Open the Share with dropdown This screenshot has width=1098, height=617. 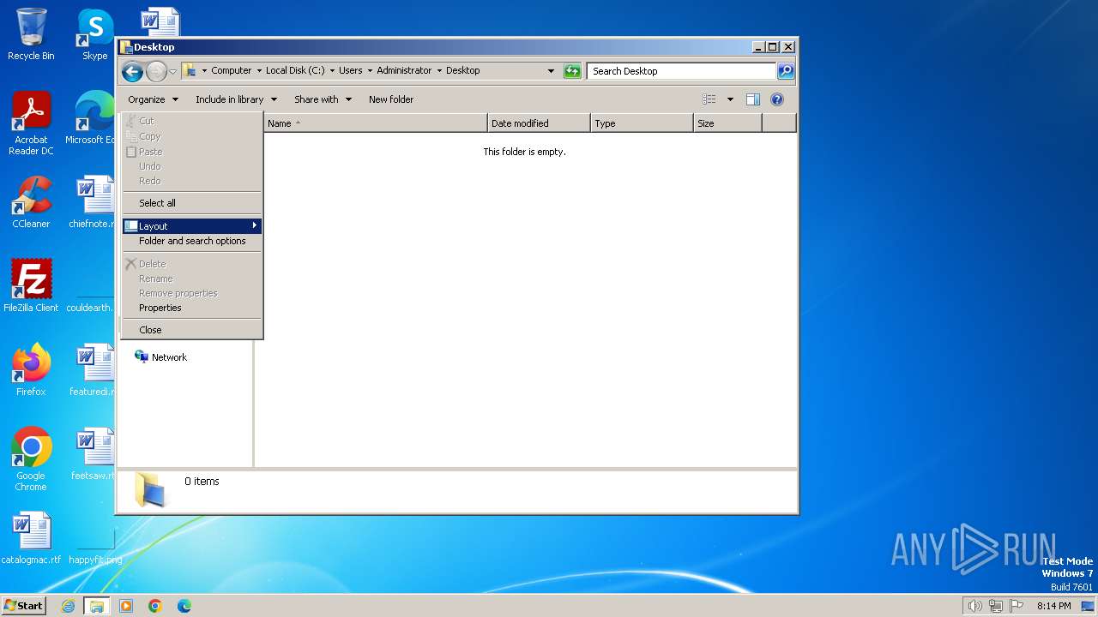point(323,99)
